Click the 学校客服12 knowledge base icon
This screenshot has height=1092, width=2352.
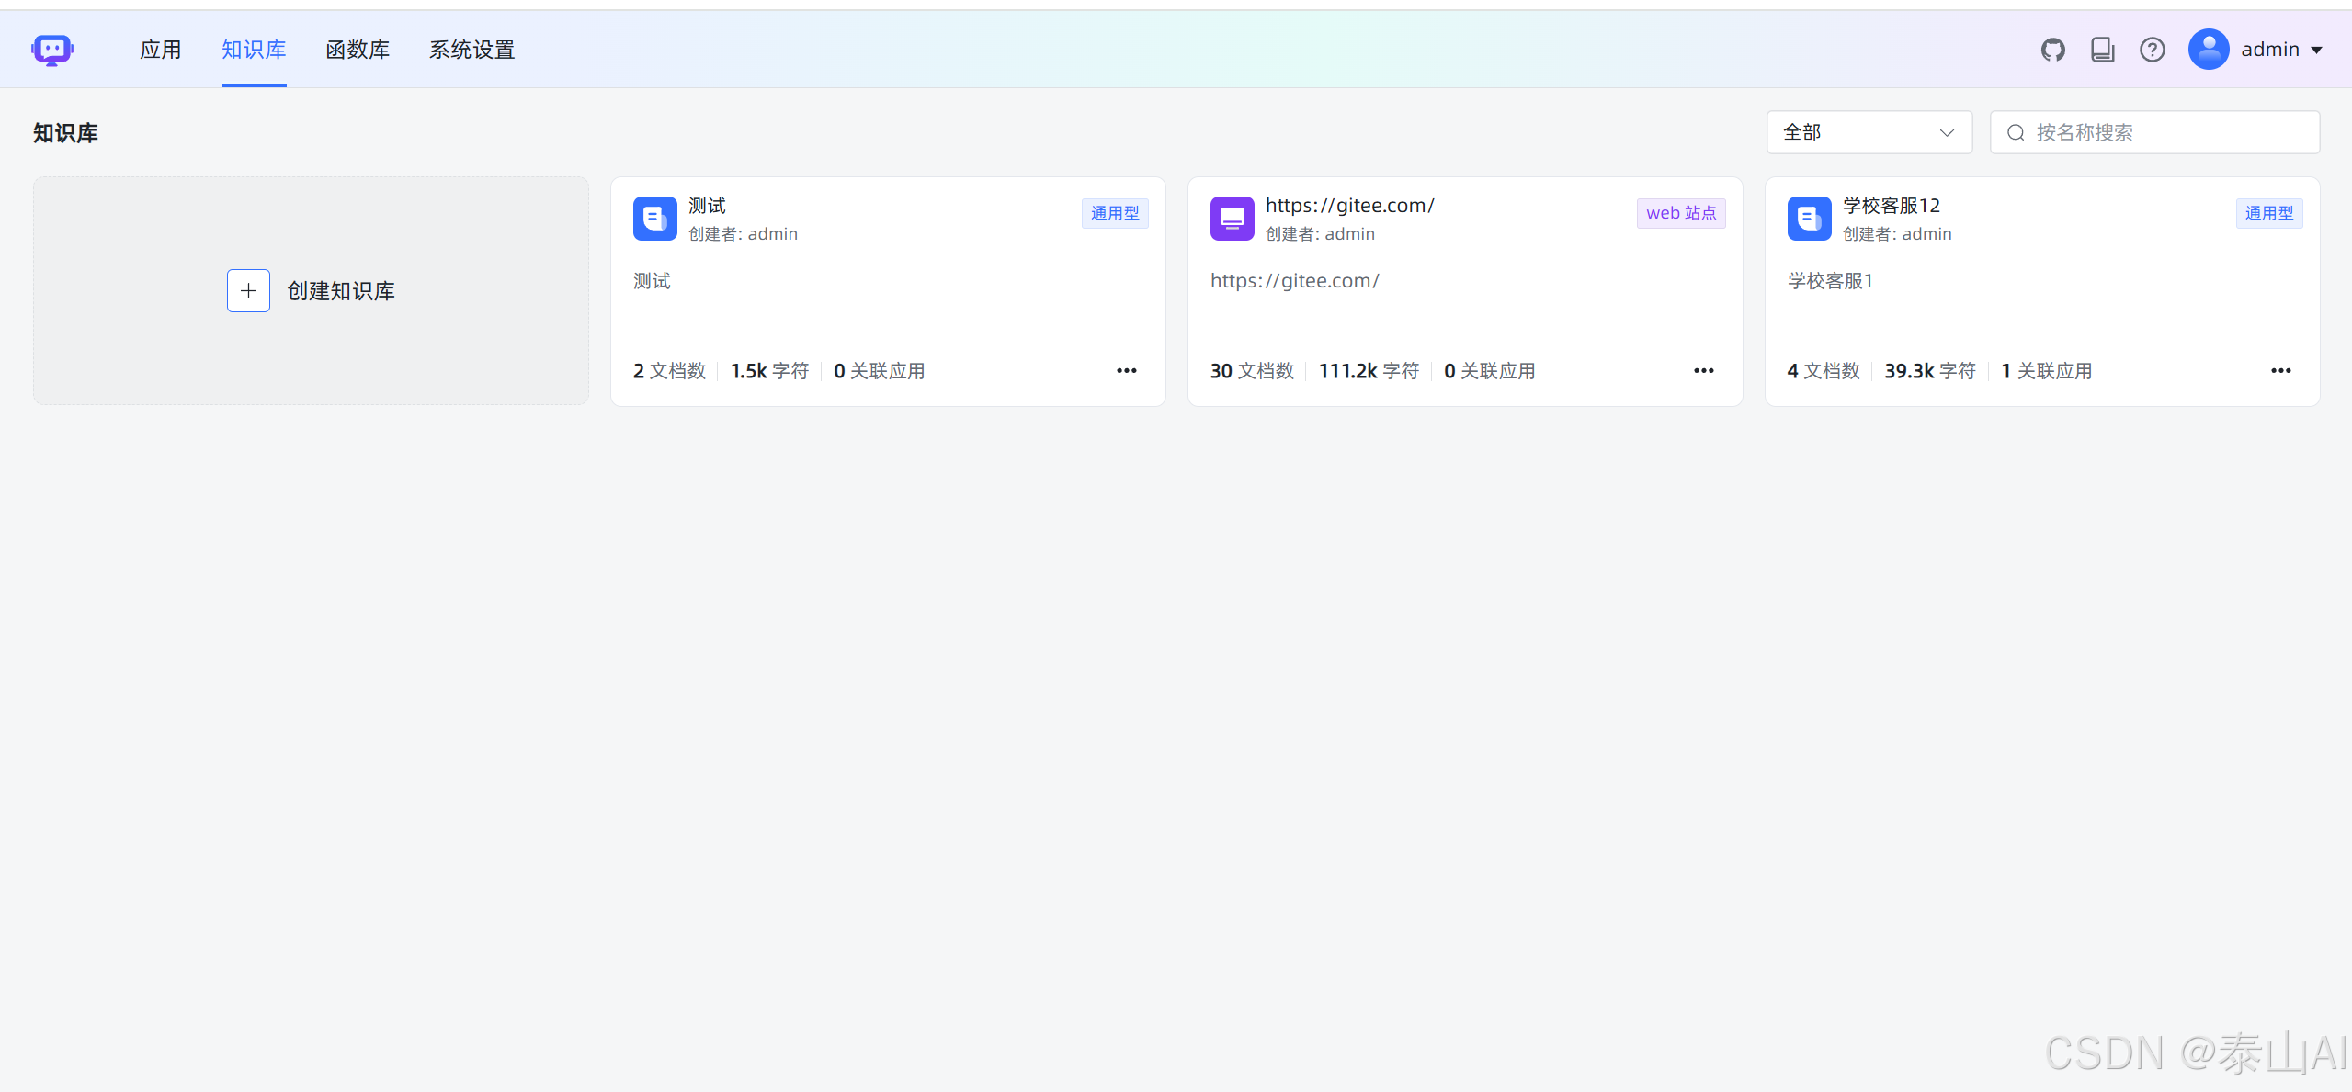1809,219
